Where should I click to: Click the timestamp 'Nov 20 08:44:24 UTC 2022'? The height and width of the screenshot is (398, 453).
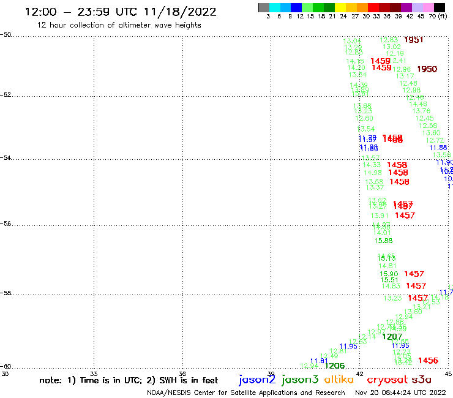point(400,392)
